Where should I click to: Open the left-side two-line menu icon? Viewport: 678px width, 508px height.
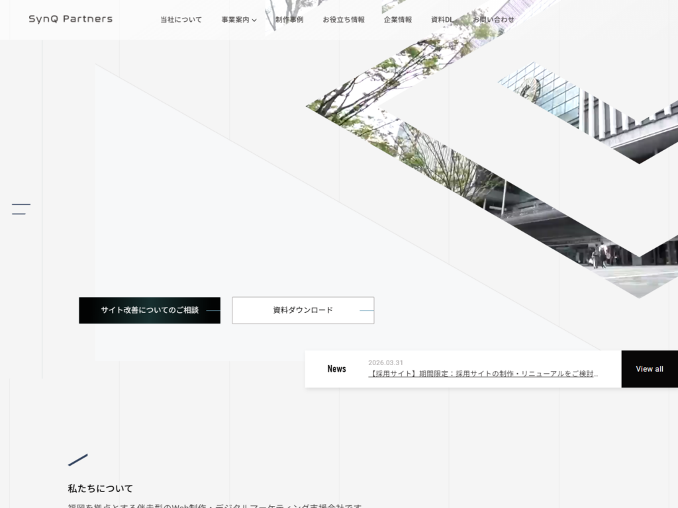click(x=21, y=209)
